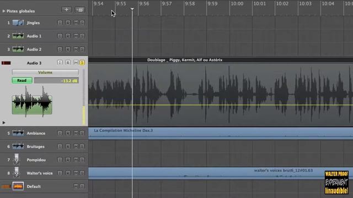The image size is (353, 198).
Task: Solo the Audio 1 track
Action: pos(82,36)
